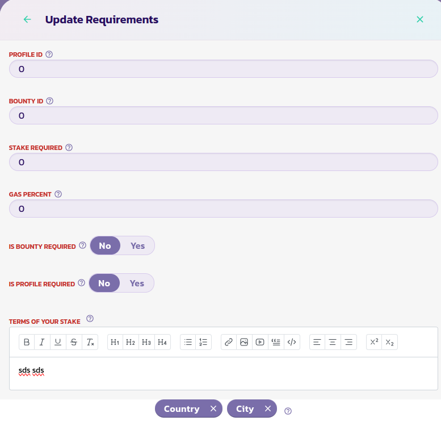Image resolution: width=441 pixels, height=421 pixels.
Task: Focus the Gas Percent input field
Action: point(223,209)
